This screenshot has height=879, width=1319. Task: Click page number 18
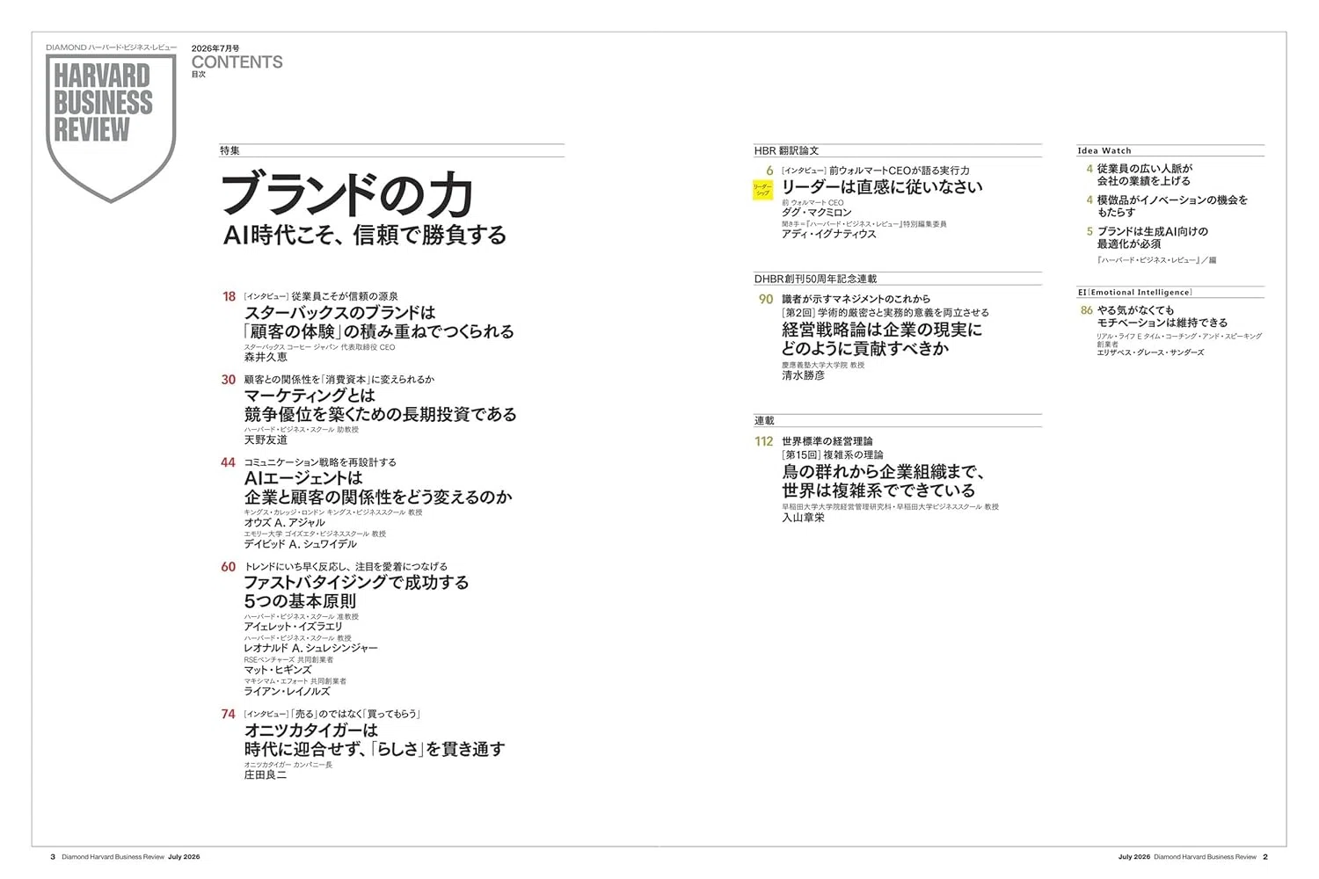coord(229,297)
